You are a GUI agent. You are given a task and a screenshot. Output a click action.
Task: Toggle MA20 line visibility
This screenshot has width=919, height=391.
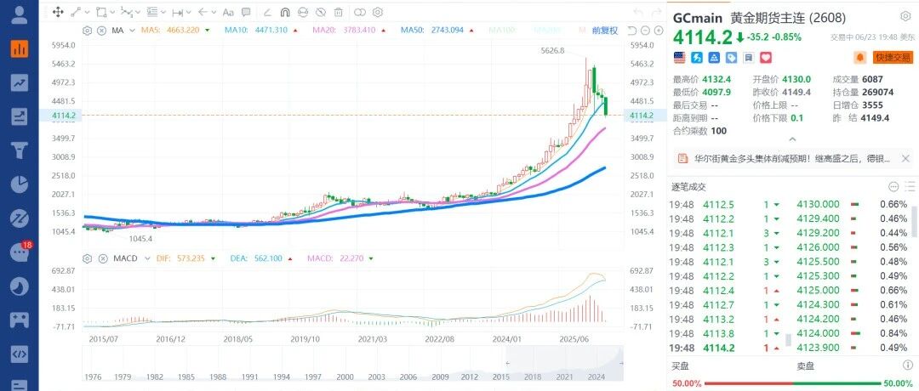pyautogui.click(x=349, y=31)
